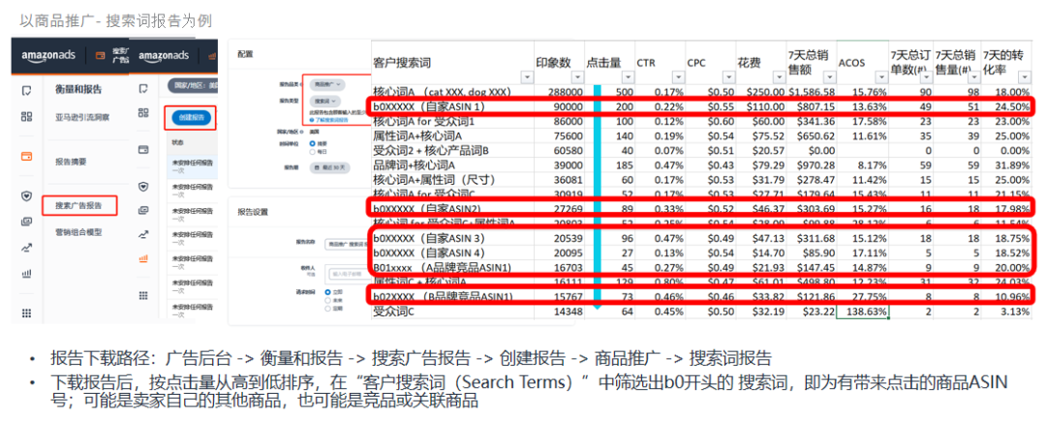Select the 138.63% ACOS cell
This screenshot has width=1046, height=447.
point(862,313)
